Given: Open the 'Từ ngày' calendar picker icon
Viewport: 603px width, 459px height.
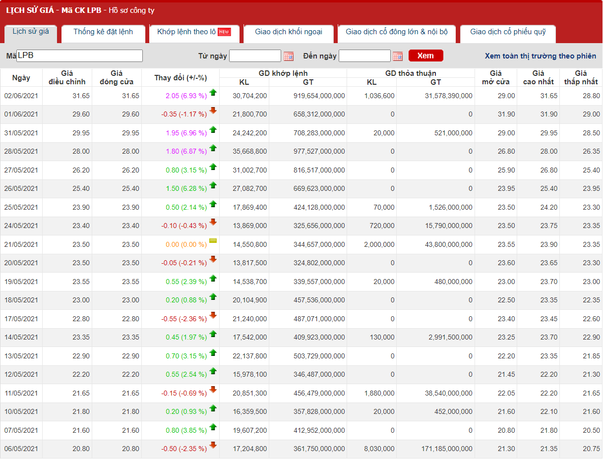Looking at the screenshot, I should (x=289, y=56).
